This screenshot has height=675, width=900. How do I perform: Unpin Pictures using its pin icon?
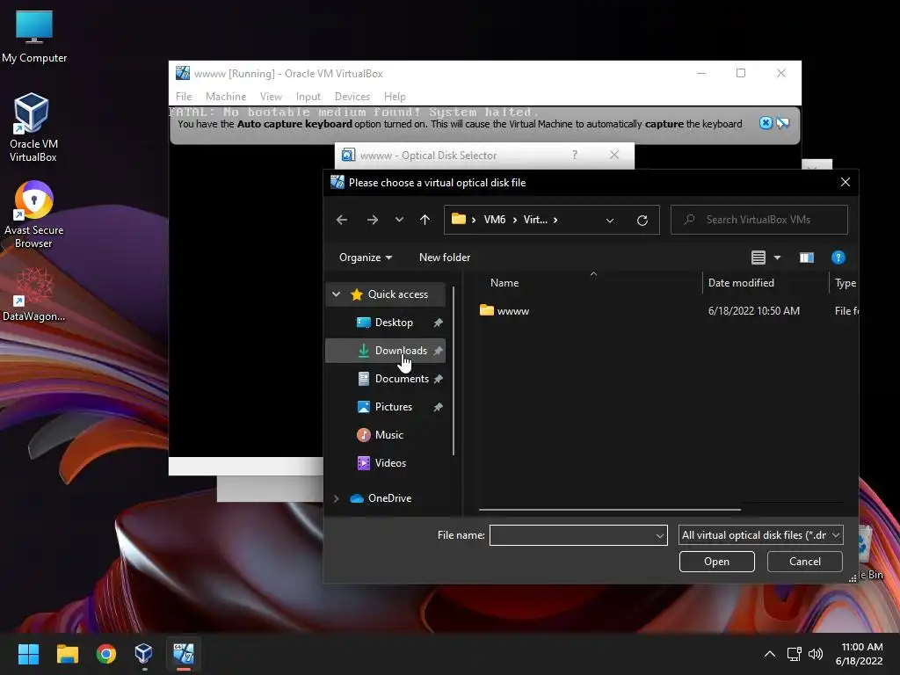coord(439,407)
